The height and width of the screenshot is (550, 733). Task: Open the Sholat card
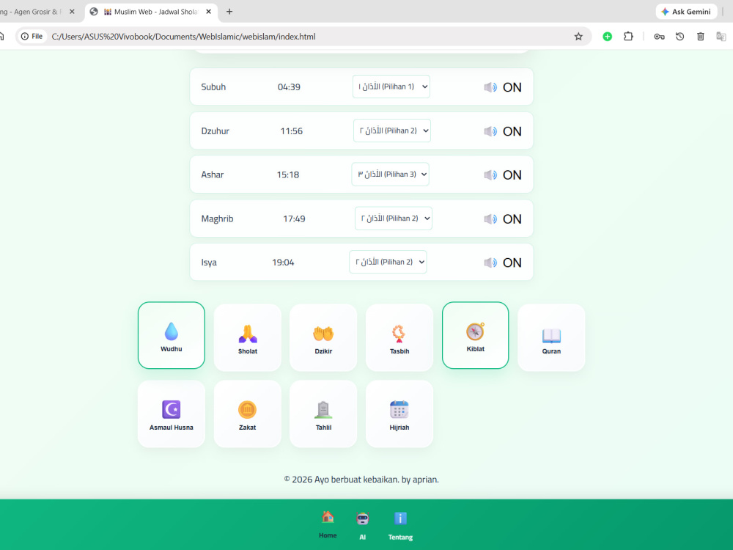pos(247,337)
